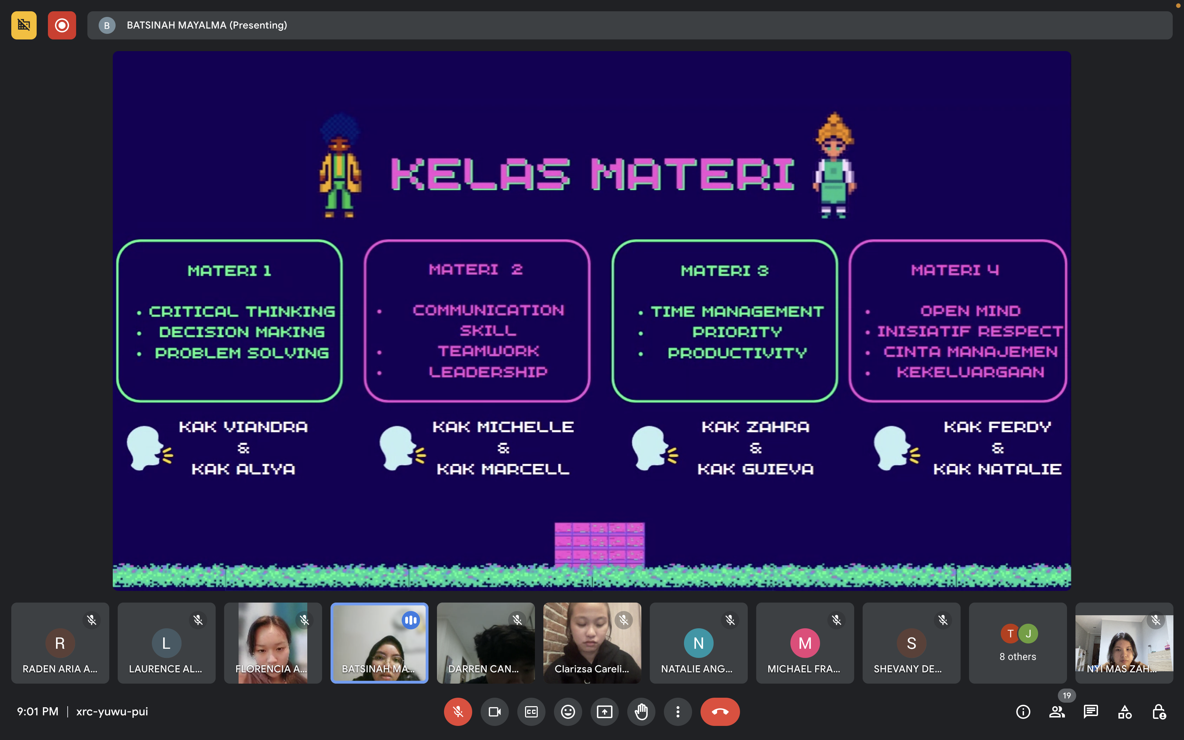This screenshot has height=740, width=1184.
Task: Open the emoji reactions button
Action: [568, 711]
